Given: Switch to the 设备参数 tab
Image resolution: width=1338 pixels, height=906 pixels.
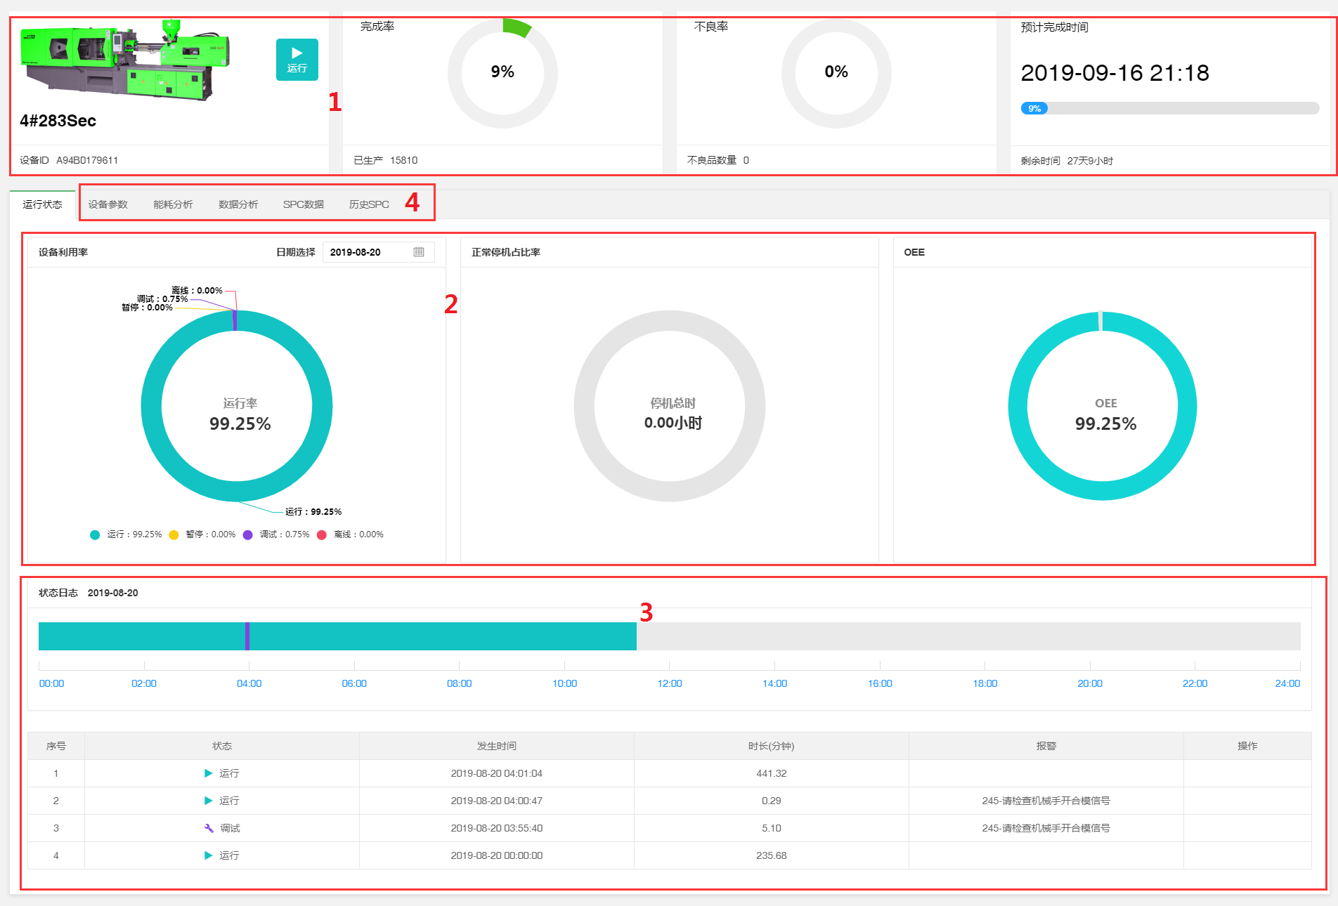Looking at the screenshot, I should [108, 204].
